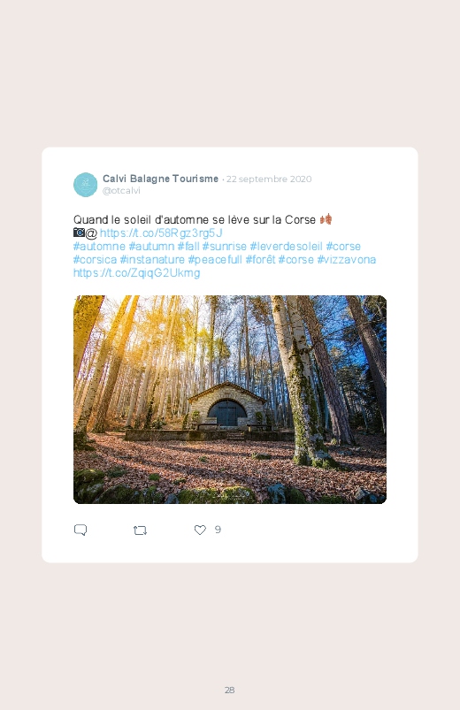460x710 pixels.
Task: Click the retweet arrows icon
Action: (x=140, y=531)
